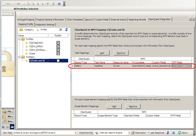Image resolution: width=196 pixels, height=136 pixels.
Task: Click the collapse-tree toolbar icon before the gauge
Action: coord(42,4)
